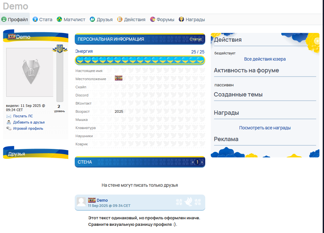Viewport: 324px width, 233px height.
Task: Open the Действия tab
Action: pyautogui.click(x=131, y=20)
